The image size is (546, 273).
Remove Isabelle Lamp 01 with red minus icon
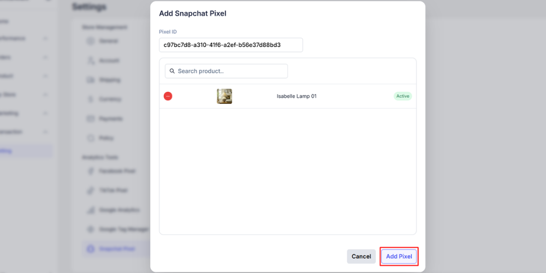point(168,96)
